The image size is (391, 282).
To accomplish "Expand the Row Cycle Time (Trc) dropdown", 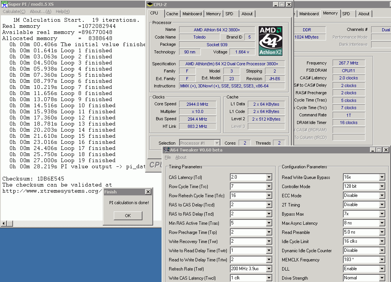I will pyautogui.click(x=269, y=186).
